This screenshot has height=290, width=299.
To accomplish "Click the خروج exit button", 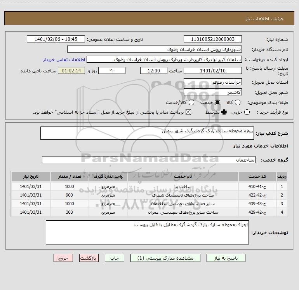I will tap(63, 258).
